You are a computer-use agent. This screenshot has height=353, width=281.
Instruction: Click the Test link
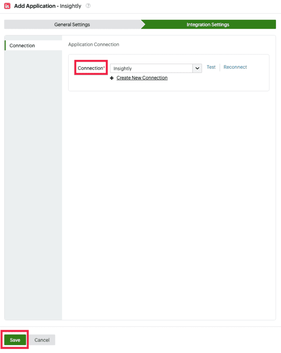tap(211, 67)
